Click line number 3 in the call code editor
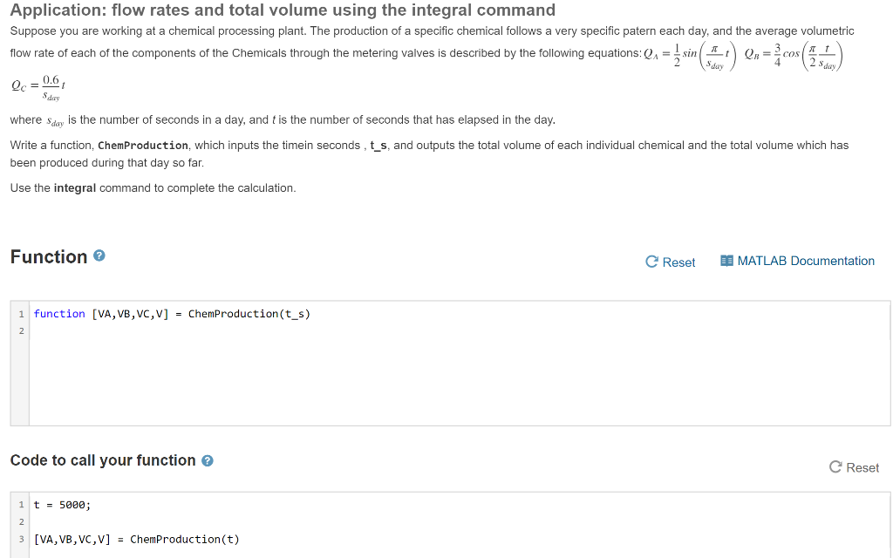Image resolution: width=893 pixels, height=558 pixels. coord(20,539)
